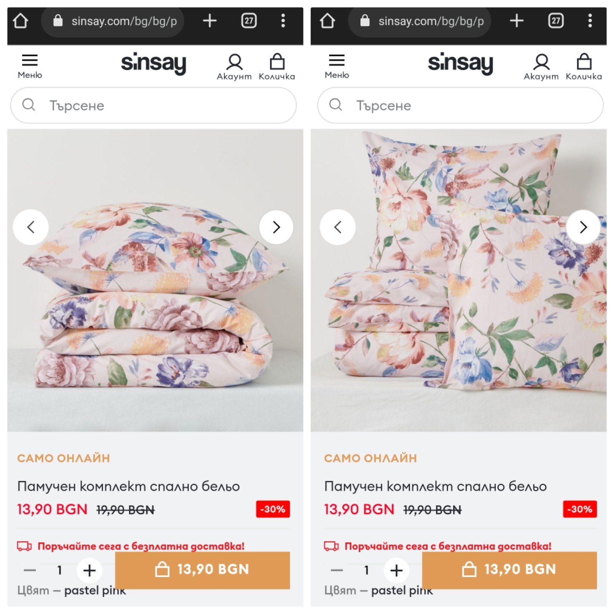Open Акаунт profile icon in the left screenshot
Screen dimensions: 614x614
234,66
